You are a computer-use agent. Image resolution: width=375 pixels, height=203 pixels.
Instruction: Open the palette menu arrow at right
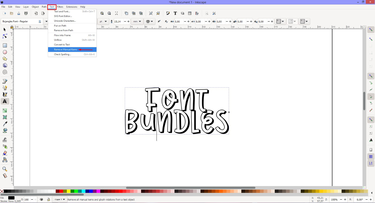(371, 193)
